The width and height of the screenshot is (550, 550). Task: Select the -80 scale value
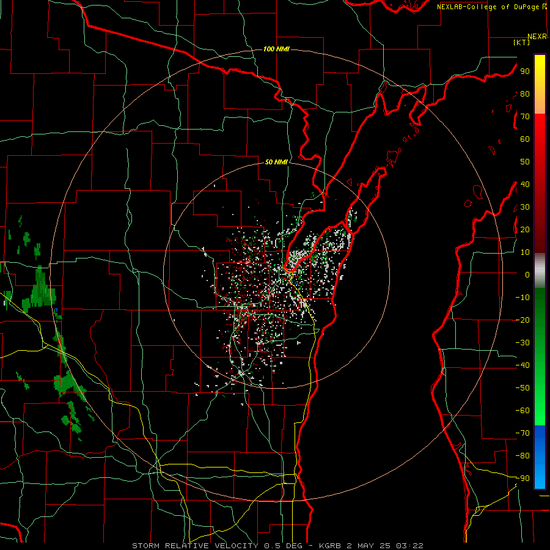point(522,456)
